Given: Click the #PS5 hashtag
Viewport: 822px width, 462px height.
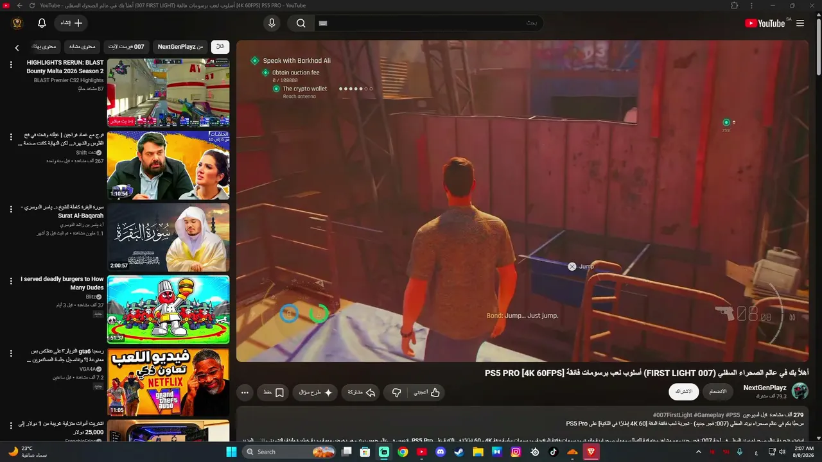Looking at the screenshot, I should [x=733, y=415].
